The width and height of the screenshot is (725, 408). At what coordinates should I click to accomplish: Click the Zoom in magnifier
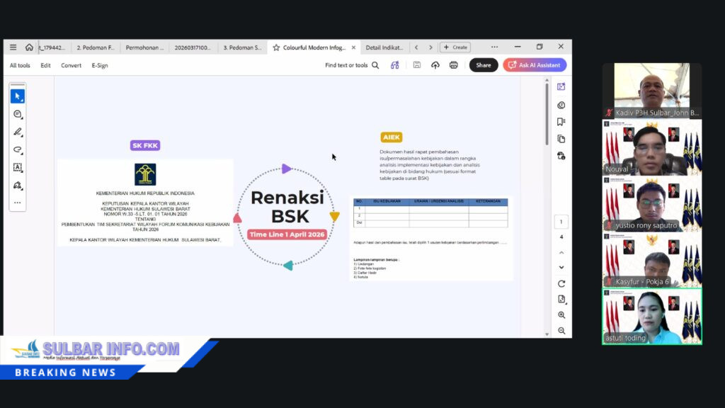click(561, 315)
